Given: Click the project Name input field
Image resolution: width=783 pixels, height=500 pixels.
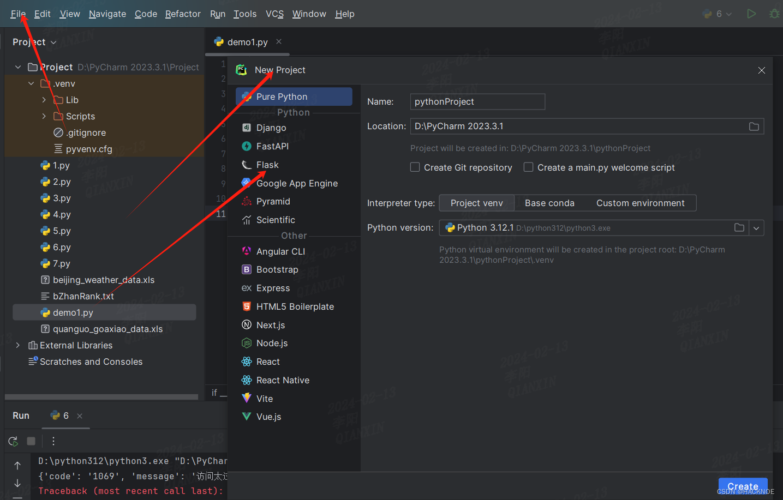Looking at the screenshot, I should pos(477,101).
